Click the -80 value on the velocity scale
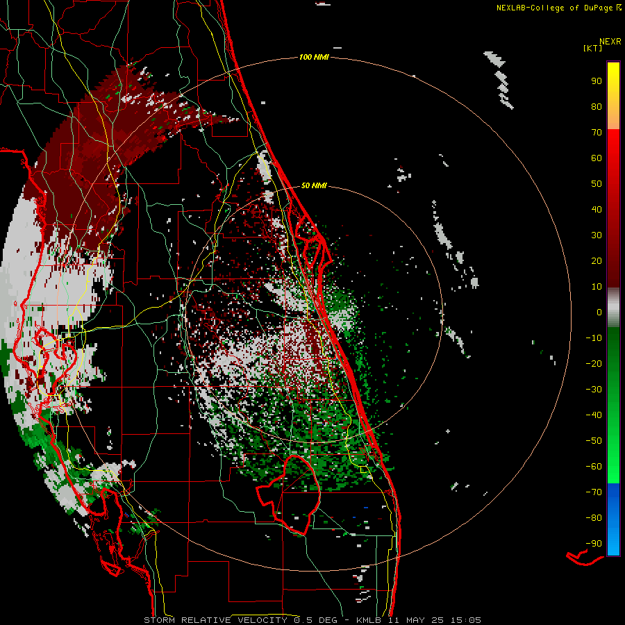This screenshot has height=625, width=625. (594, 518)
